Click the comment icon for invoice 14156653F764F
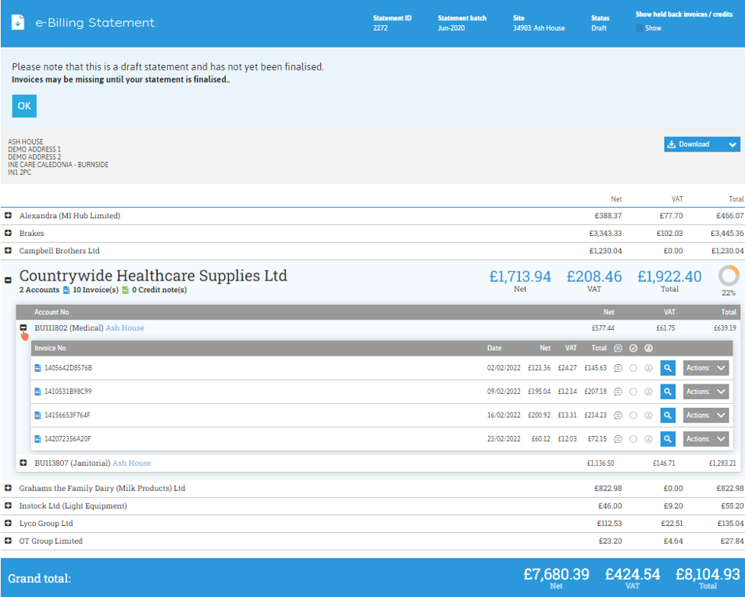This screenshot has height=597, width=745. coord(618,416)
